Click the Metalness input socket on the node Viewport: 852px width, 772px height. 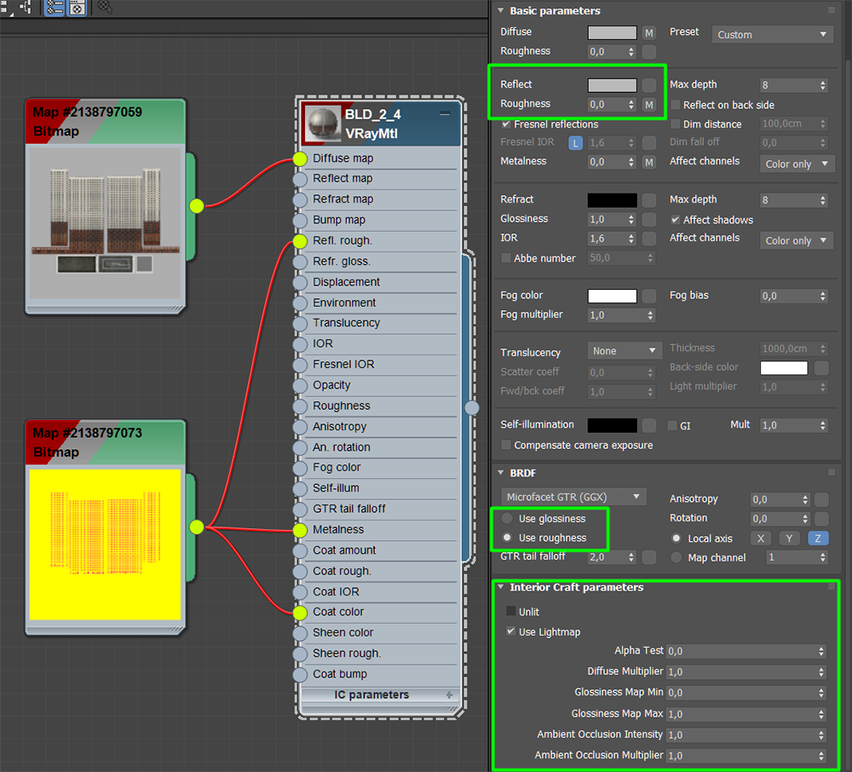point(300,530)
